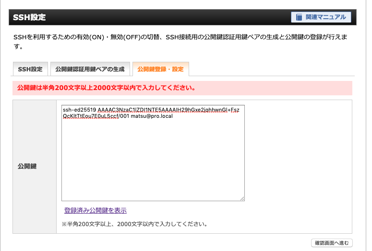Click the 確認画面へ進む button
The height and width of the screenshot is (251, 372).
[332, 243]
